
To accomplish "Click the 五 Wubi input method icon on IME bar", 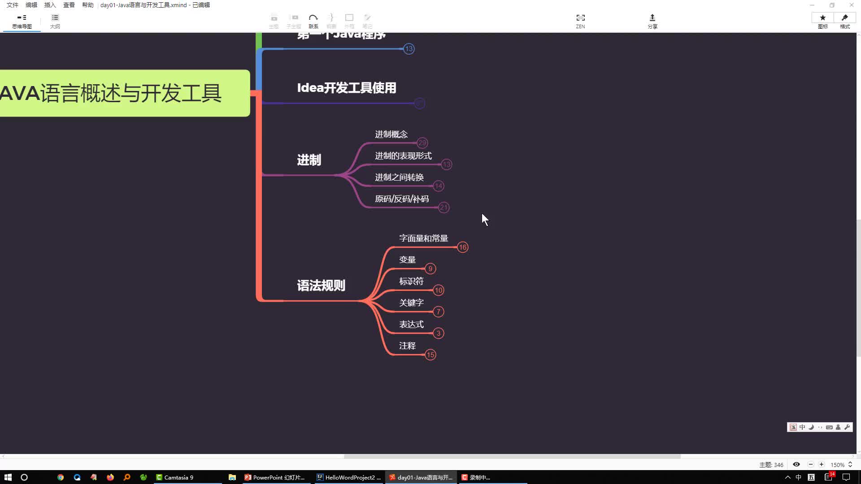I will coord(793,427).
